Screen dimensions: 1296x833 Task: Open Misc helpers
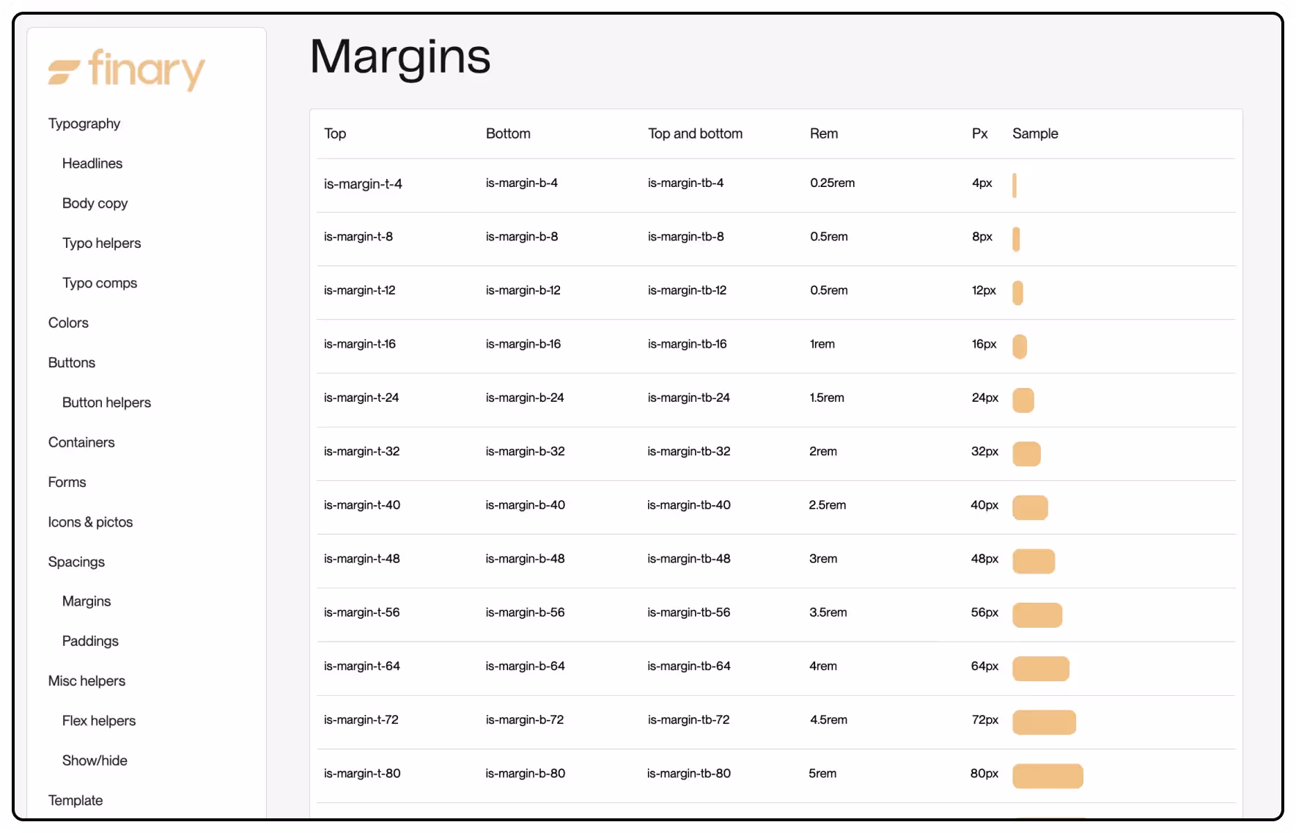86,680
